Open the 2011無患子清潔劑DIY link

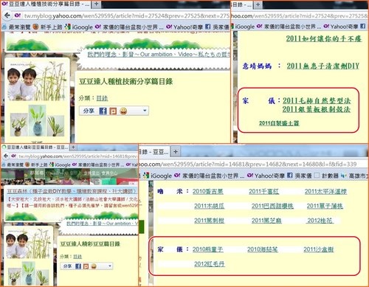click(323, 66)
